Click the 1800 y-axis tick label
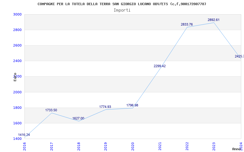Viewport: 244px width, 152px height. tap(17, 108)
